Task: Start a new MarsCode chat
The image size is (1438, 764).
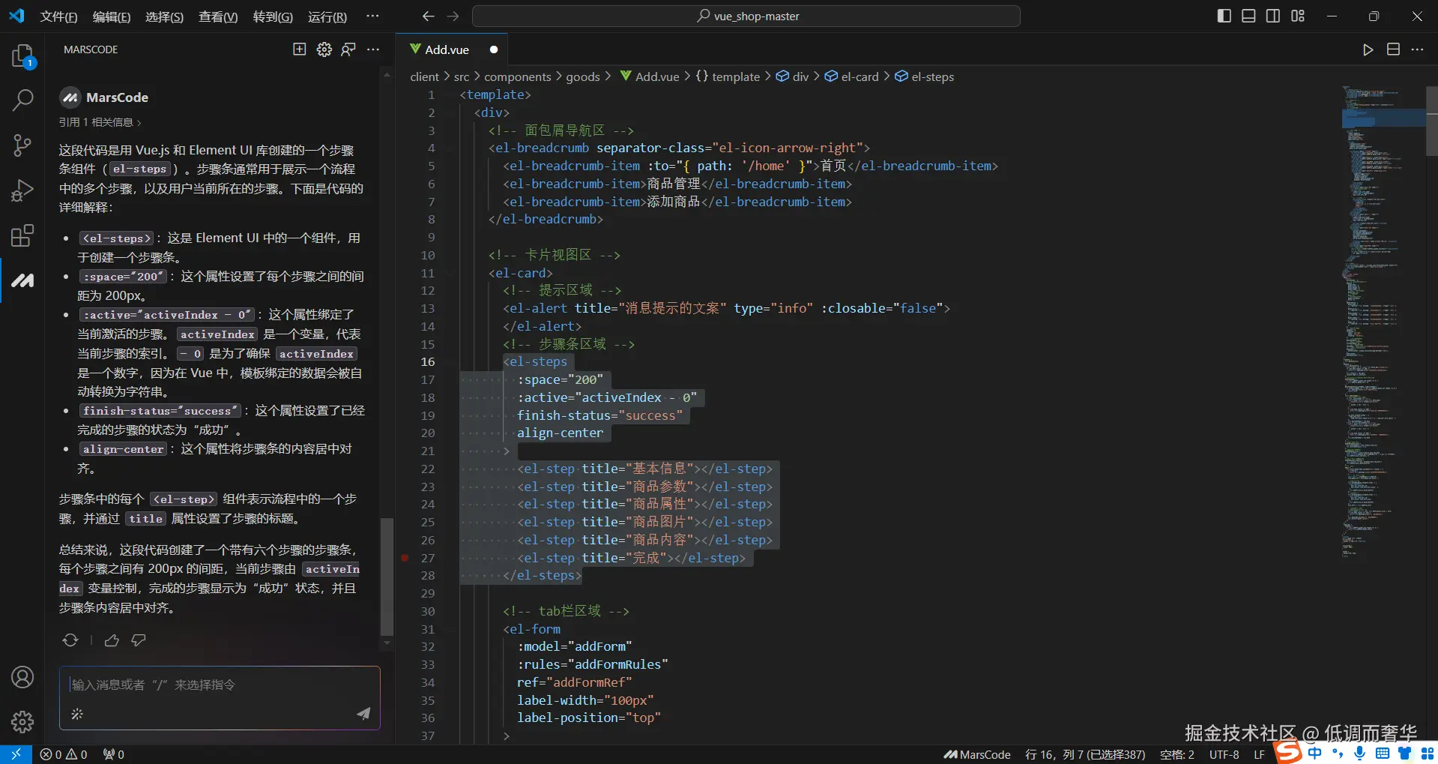Action: point(299,49)
